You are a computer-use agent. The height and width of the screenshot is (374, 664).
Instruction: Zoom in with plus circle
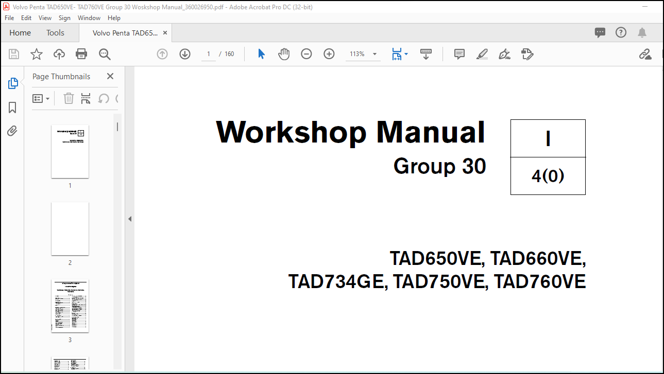coord(329,54)
